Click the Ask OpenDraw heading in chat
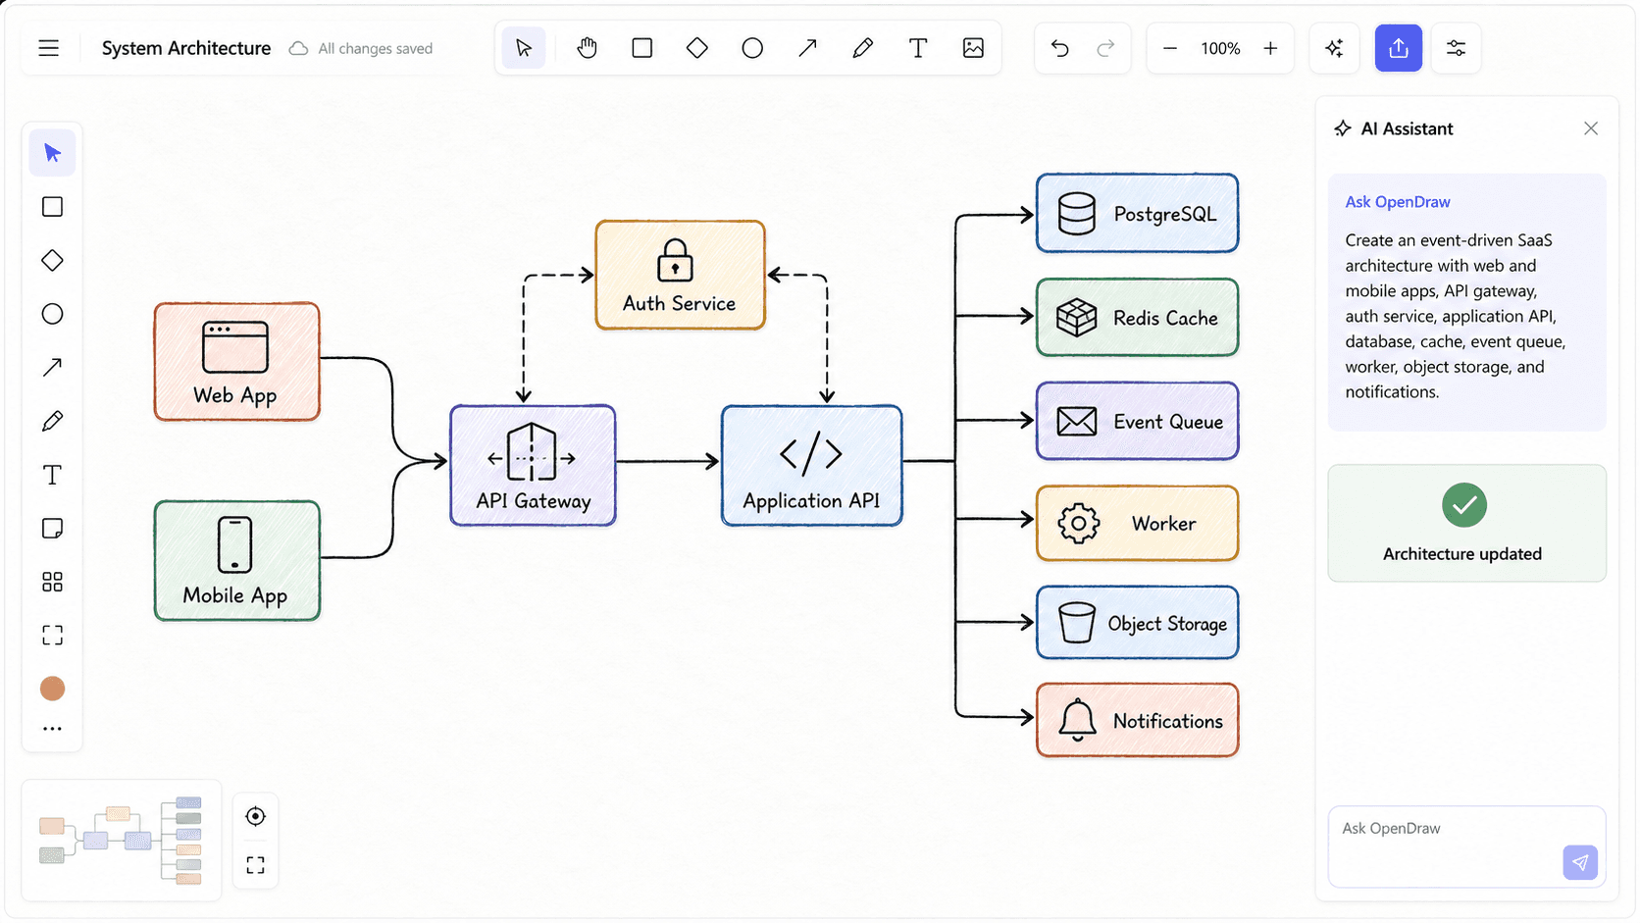1640x923 pixels. tap(1398, 202)
